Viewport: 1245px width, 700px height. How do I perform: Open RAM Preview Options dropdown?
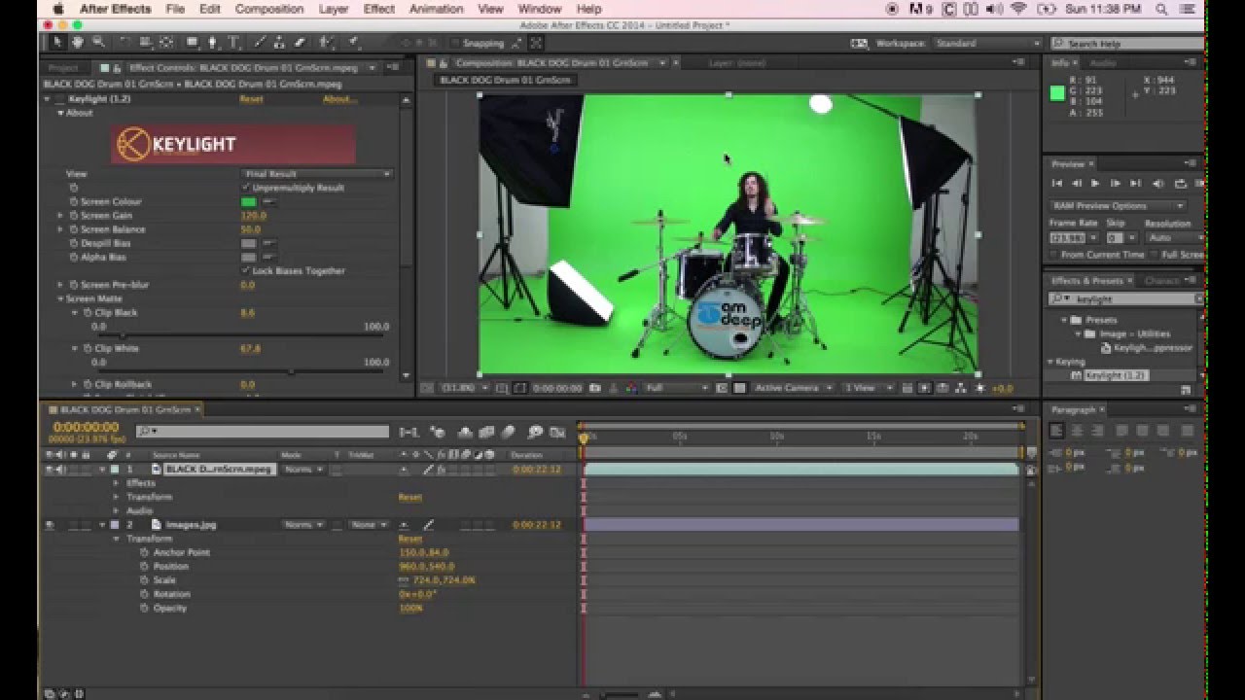1118,206
